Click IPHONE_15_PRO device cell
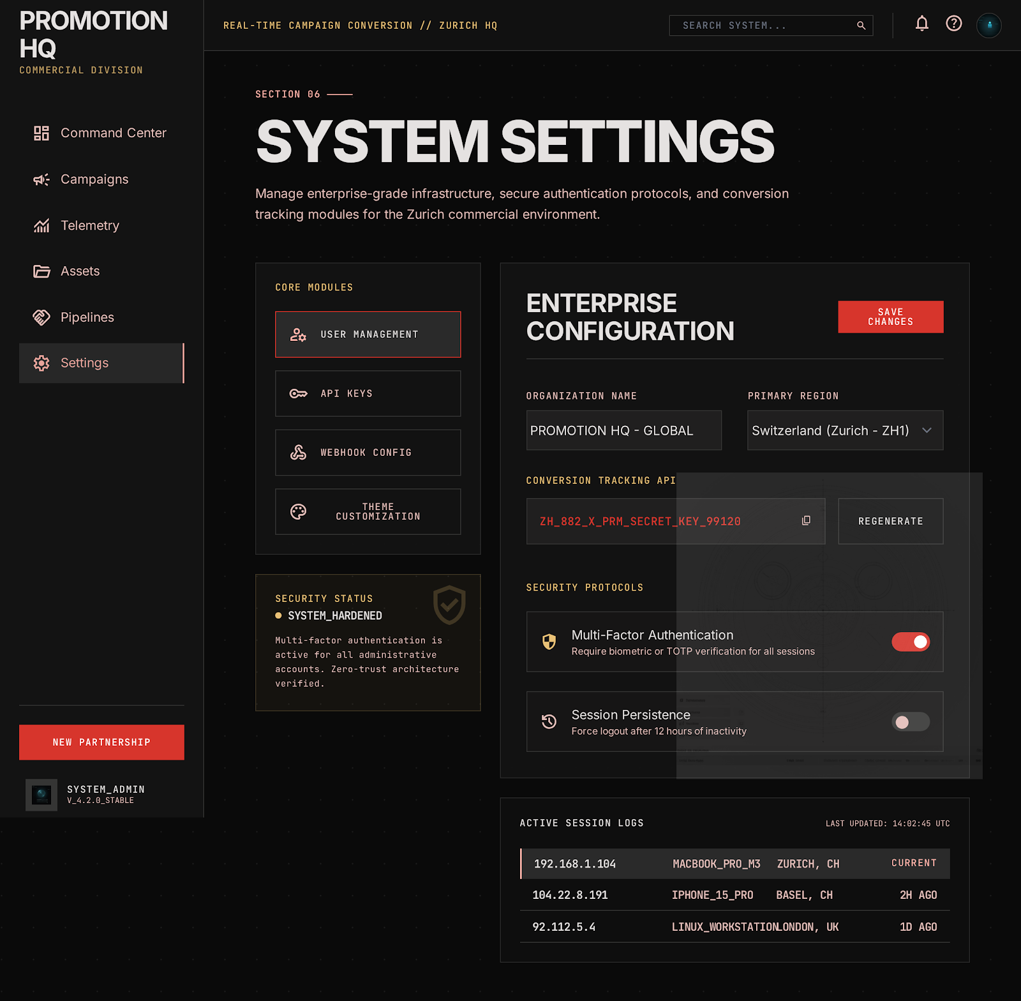1021x1001 pixels. [x=712, y=895]
